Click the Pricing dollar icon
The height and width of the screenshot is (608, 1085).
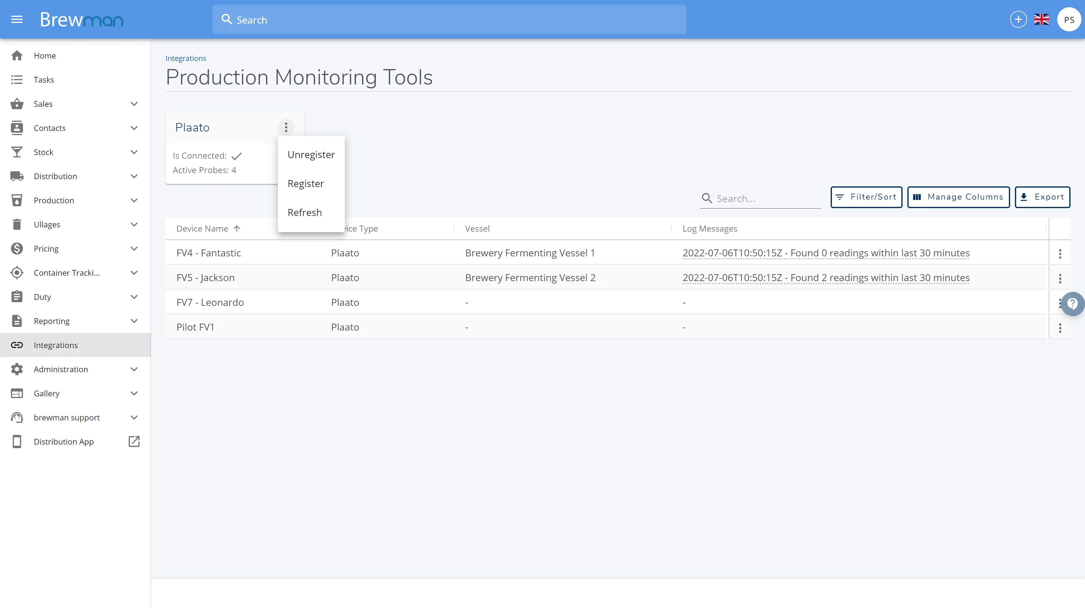pos(17,249)
